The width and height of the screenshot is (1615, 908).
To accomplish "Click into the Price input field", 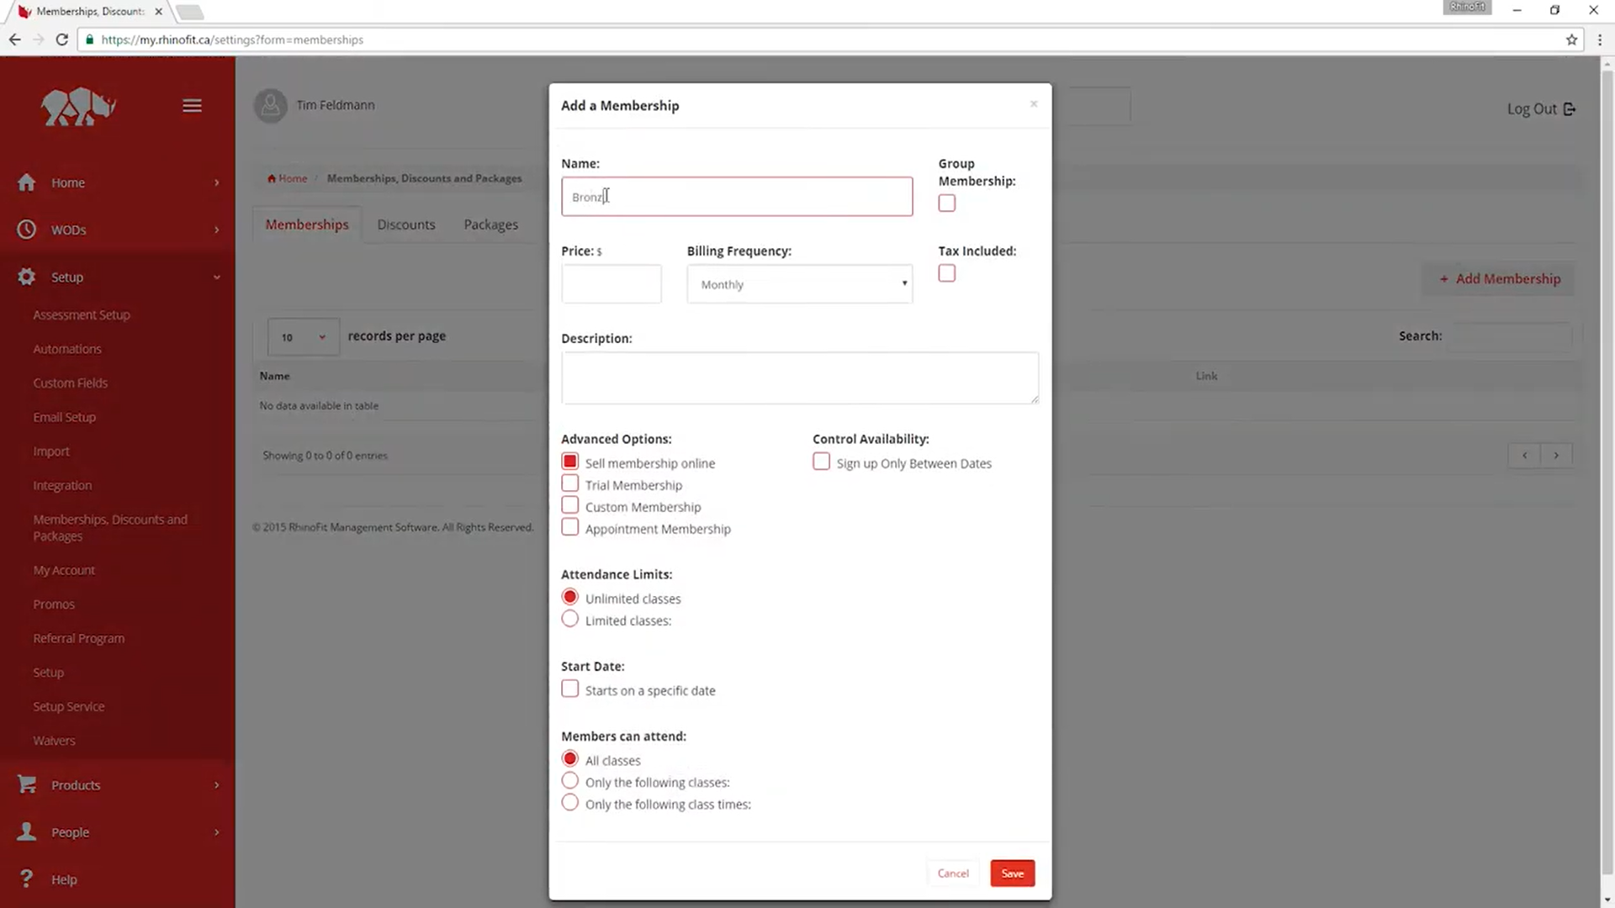I will pyautogui.click(x=611, y=284).
